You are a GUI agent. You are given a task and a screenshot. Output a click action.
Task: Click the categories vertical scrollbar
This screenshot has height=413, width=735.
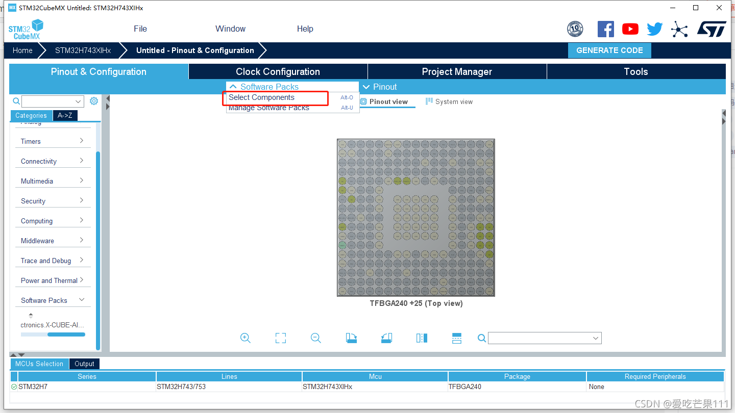(x=98, y=250)
